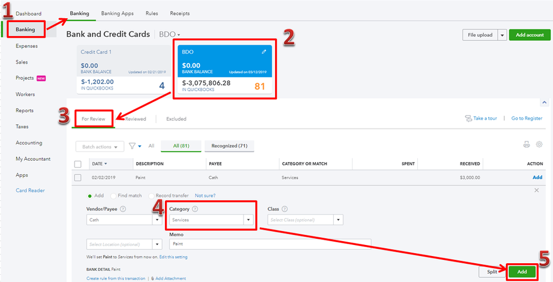Viewport: 553px width, 282px height.
Task: Open Banking in sidebar
Action: click(x=25, y=30)
